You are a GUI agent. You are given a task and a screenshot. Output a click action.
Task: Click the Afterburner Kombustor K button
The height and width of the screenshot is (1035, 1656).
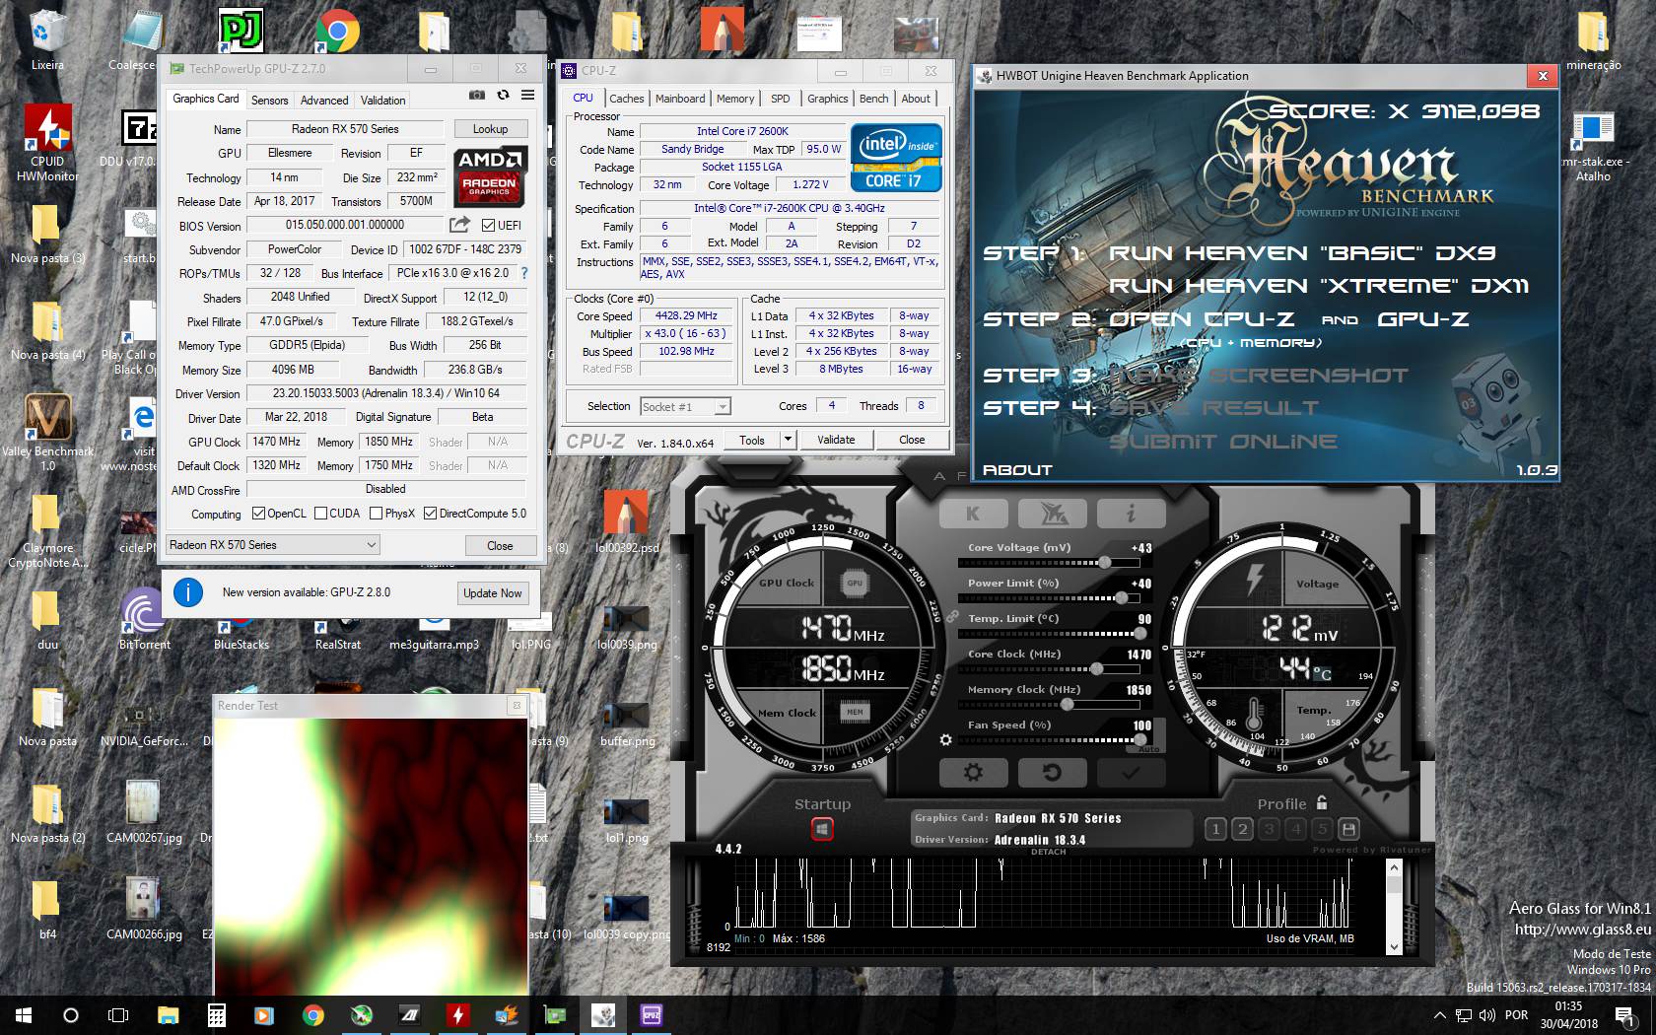(973, 513)
